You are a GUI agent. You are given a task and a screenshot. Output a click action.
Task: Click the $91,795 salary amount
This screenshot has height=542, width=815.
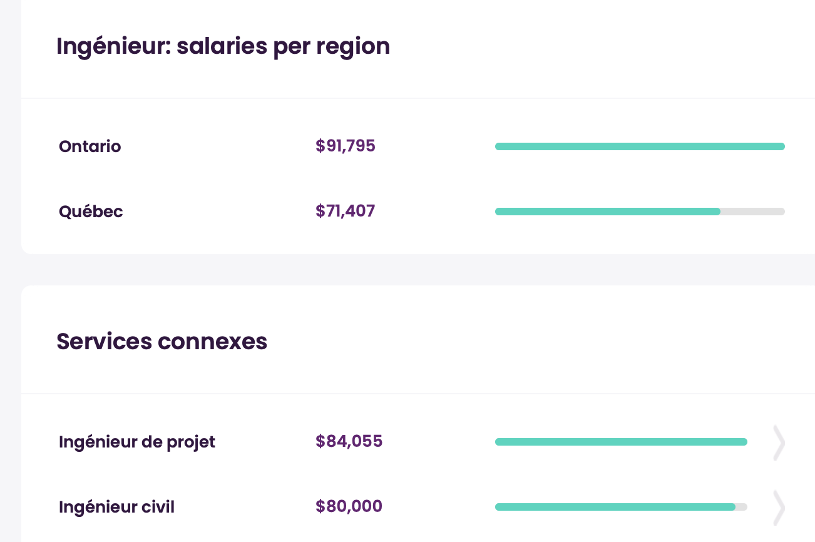pyautogui.click(x=346, y=146)
